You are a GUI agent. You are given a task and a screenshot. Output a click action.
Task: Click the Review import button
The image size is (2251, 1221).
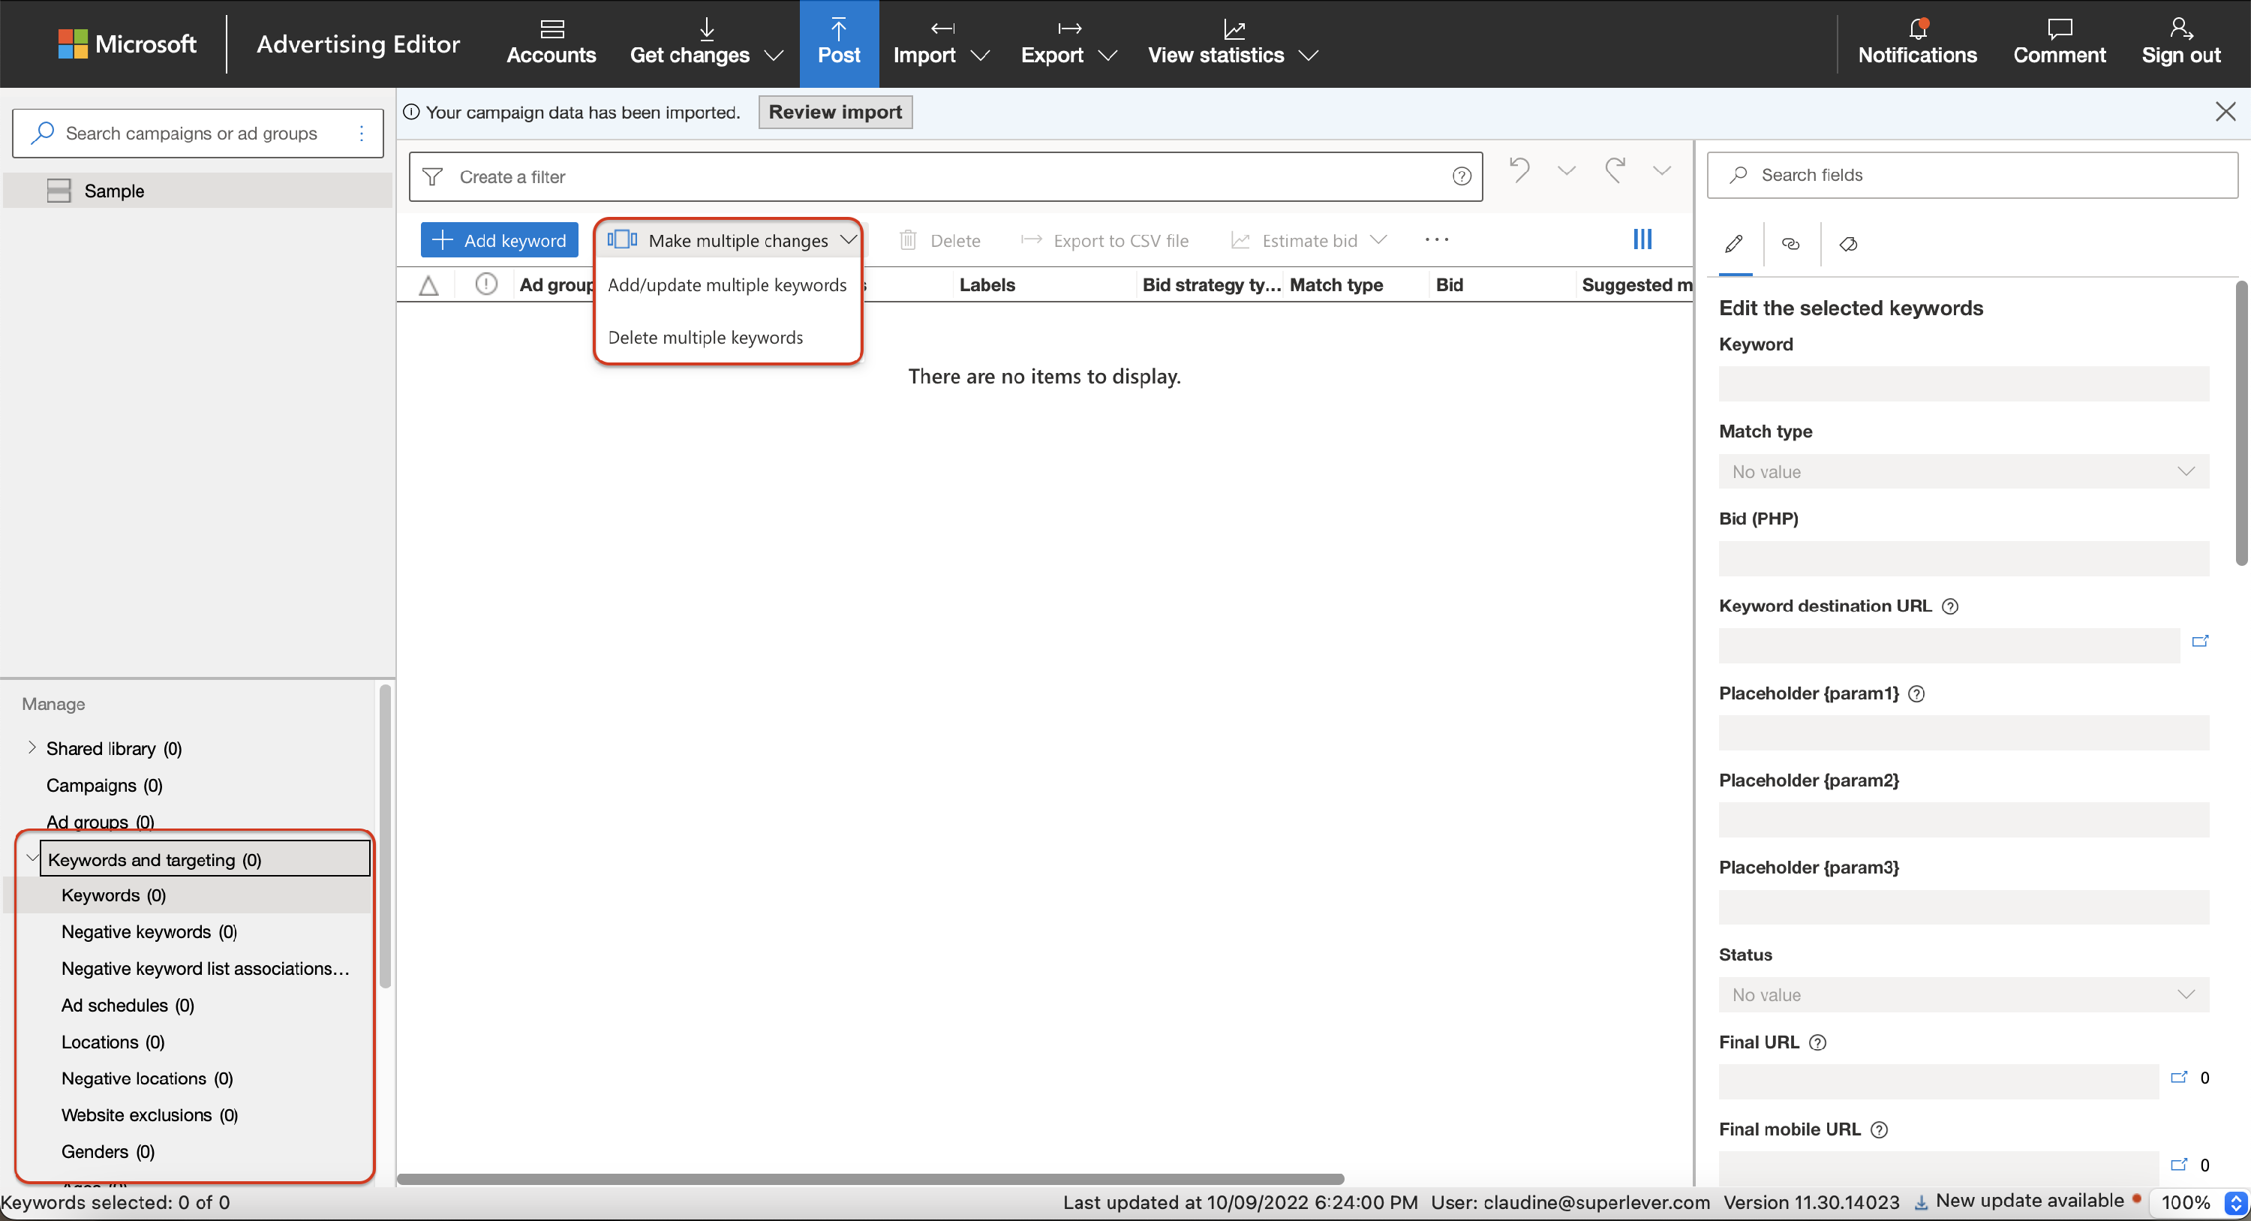[834, 112]
